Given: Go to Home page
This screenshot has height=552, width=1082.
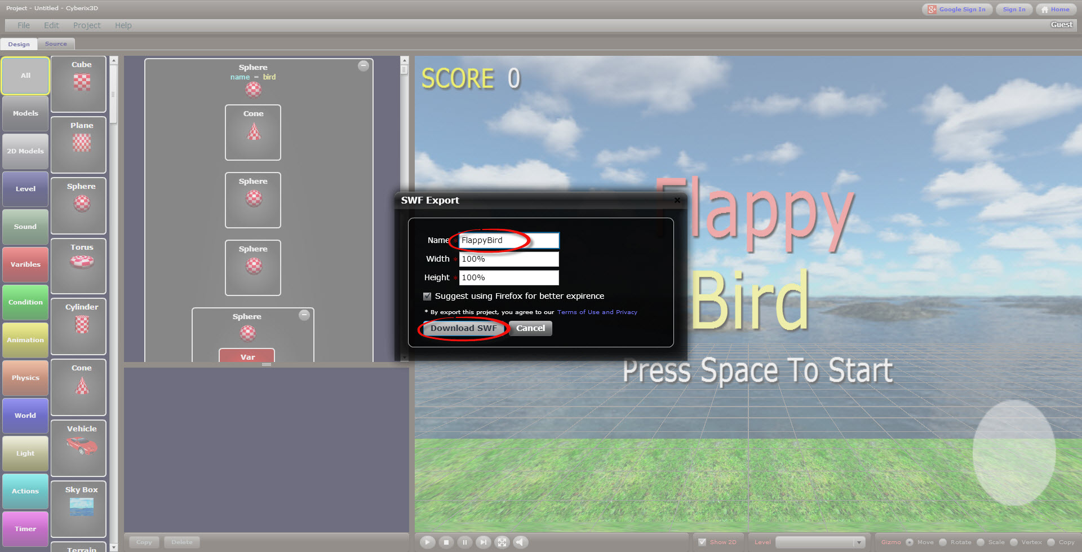Looking at the screenshot, I should pyautogui.click(x=1055, y=10).
